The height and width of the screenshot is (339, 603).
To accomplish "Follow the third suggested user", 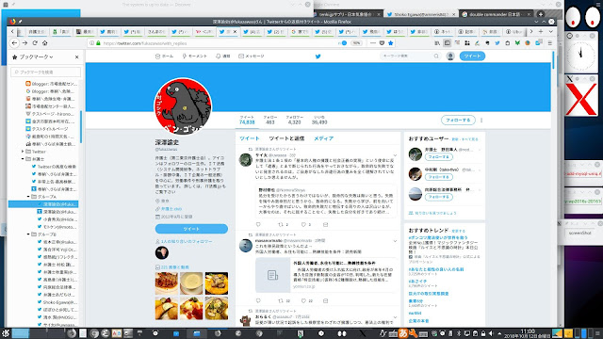I will 439,197.
